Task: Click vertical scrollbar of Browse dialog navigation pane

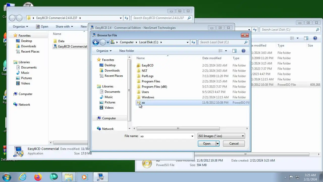Action: coord(129,90)
